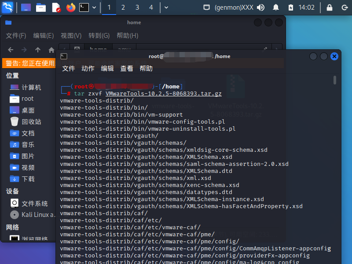Click the vmware-config-tools.pl output line
This screenshot has height=264, width=352.
pos(143,122)
